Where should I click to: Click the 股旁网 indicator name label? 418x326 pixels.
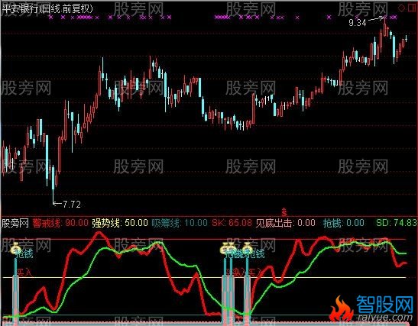(x=15, y=223)
